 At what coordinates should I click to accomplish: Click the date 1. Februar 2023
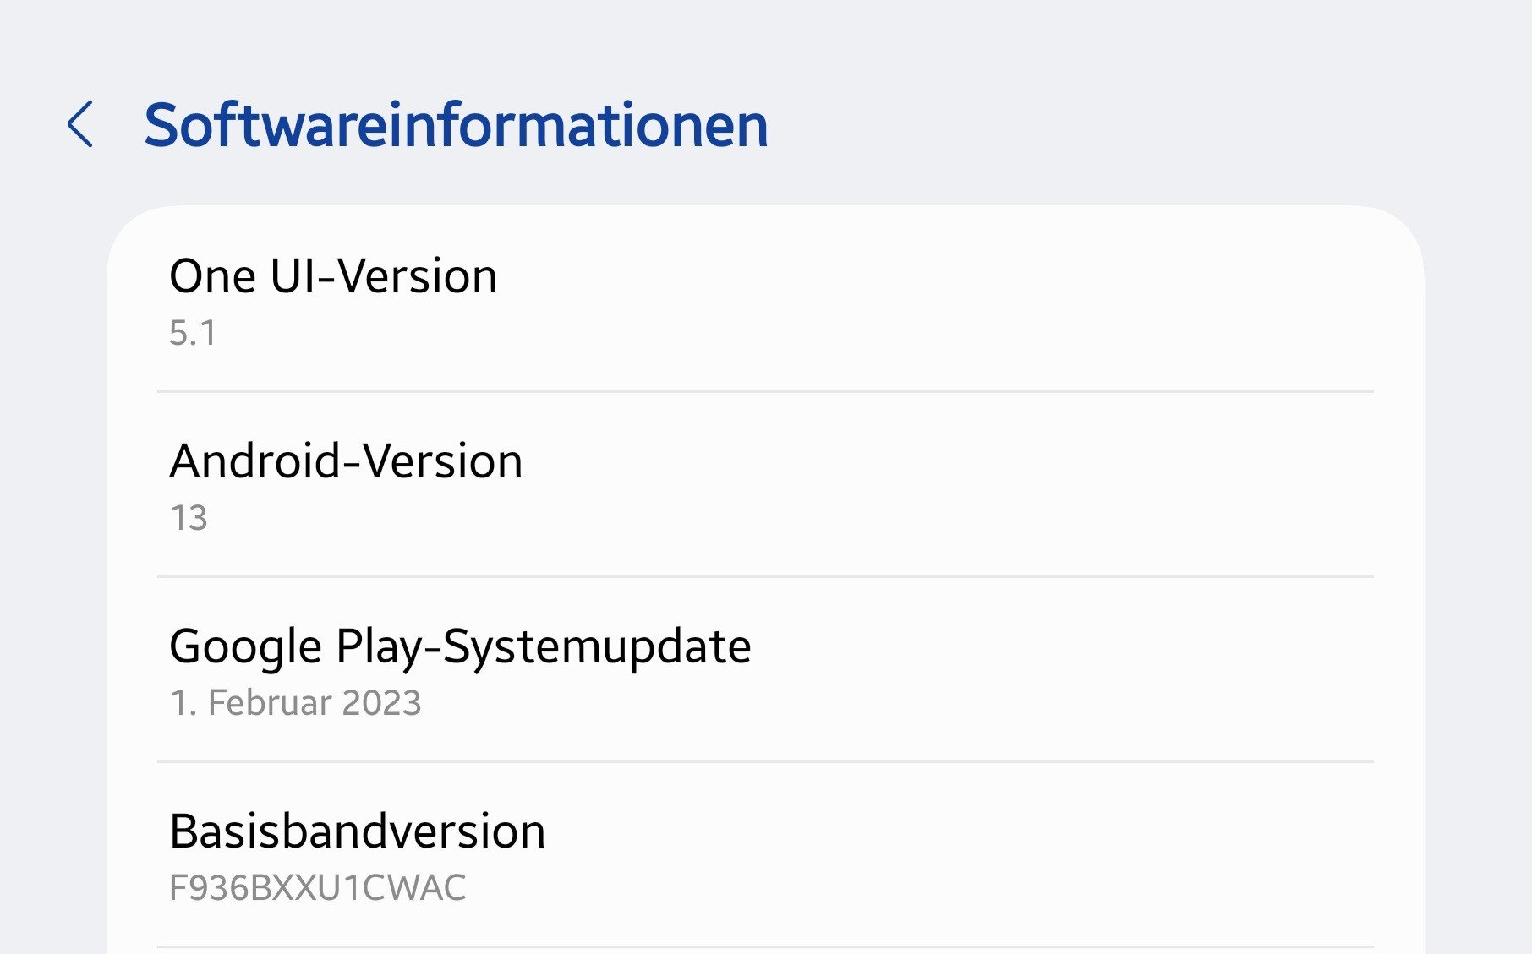[x=295, y=703]
